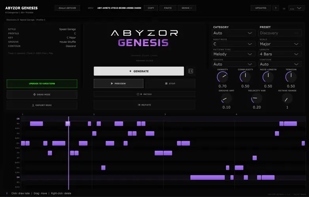This screenshot has width=309, height=197.
Task: Click the Export MIDI button
Action: pos(42,105)
